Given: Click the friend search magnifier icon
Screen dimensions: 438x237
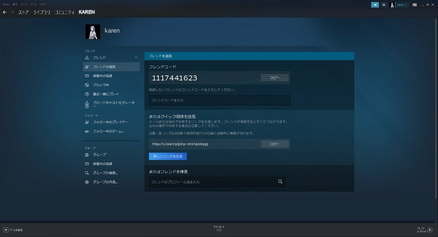Looking at the screenshot, I should (x=280, y=182).
